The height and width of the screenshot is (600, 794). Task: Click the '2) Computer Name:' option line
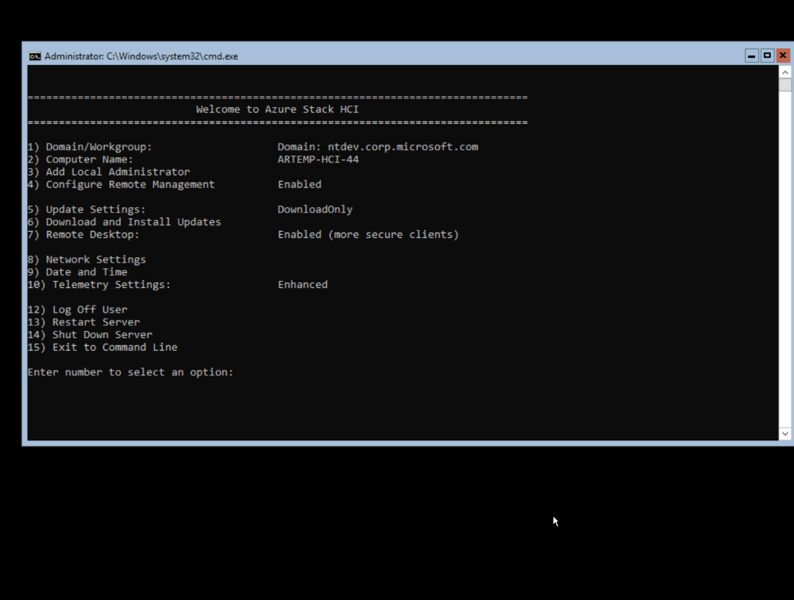coord(80,160)
